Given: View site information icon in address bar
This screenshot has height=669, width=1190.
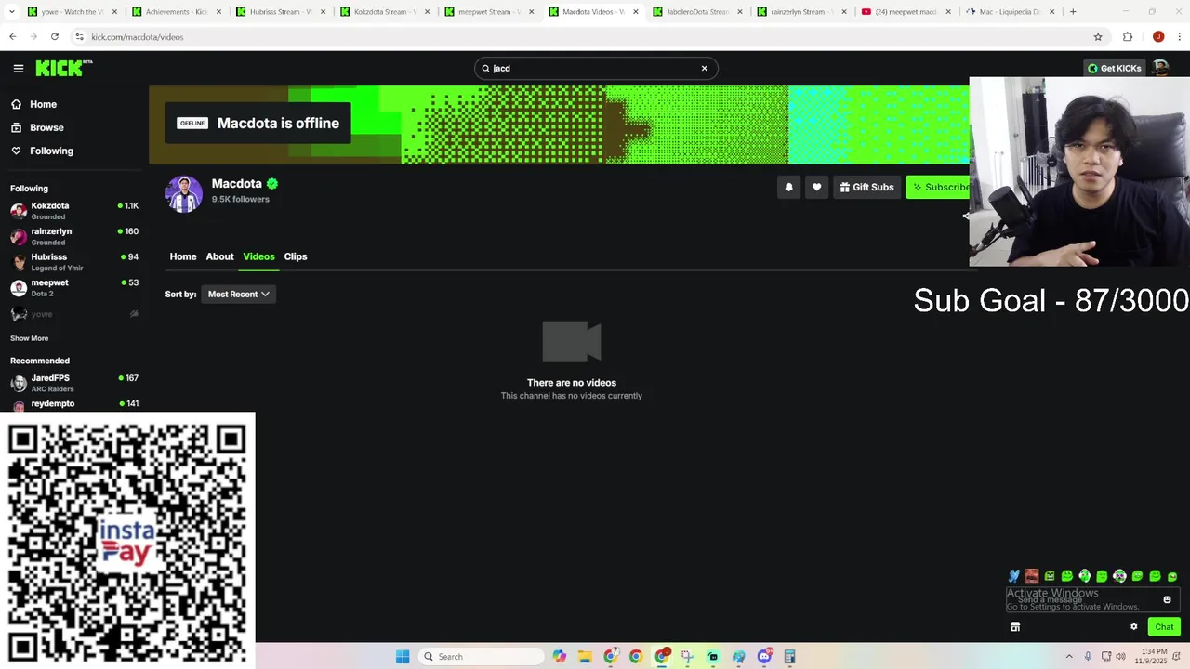Looking at the screenshot, I should tap(80, 37).
